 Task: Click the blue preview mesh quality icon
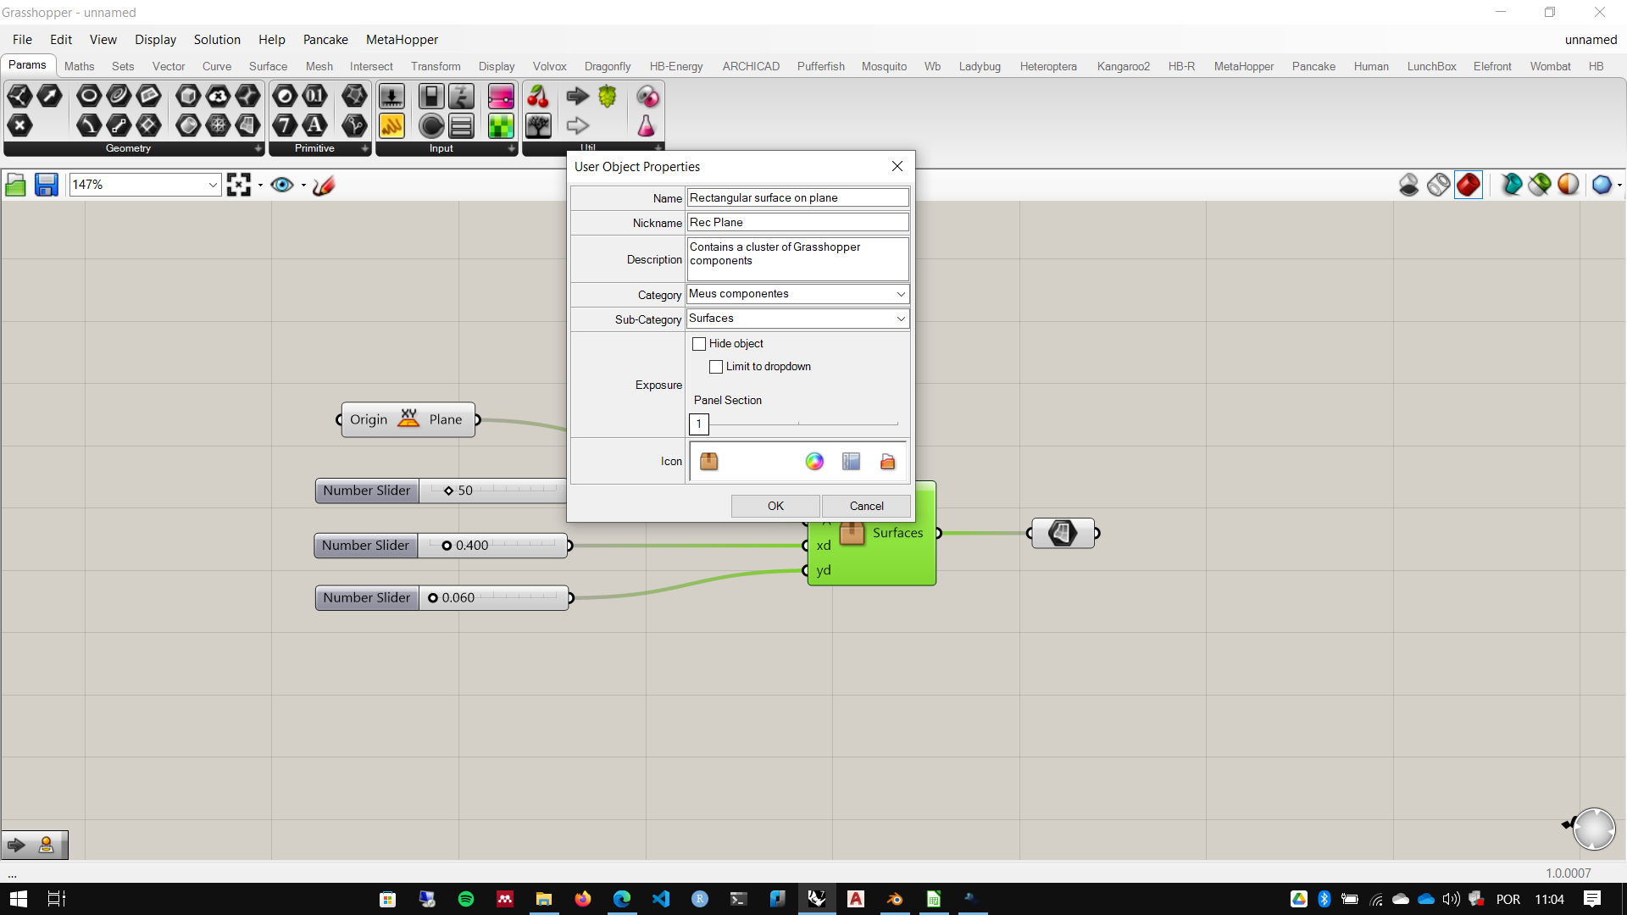[x=1602, y=184]
